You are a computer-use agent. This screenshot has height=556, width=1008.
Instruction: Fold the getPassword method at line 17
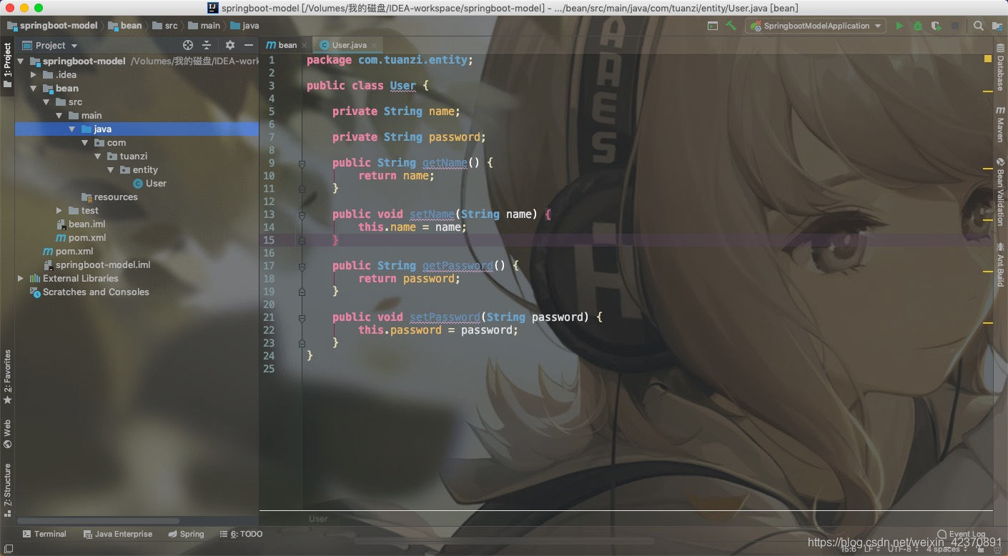coord(302,266)
